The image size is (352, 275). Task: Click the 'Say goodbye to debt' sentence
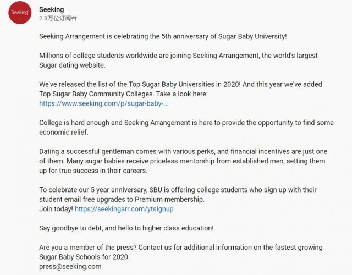(x=127, y=228)
